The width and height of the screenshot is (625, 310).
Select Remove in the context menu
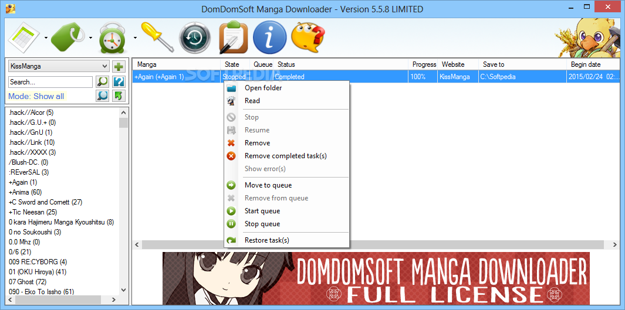[286, 143]
